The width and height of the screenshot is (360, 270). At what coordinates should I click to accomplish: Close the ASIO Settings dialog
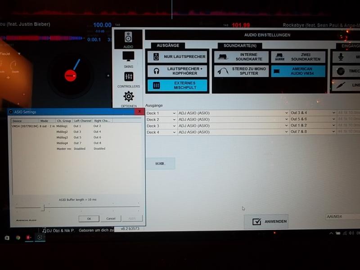[139, 112]
